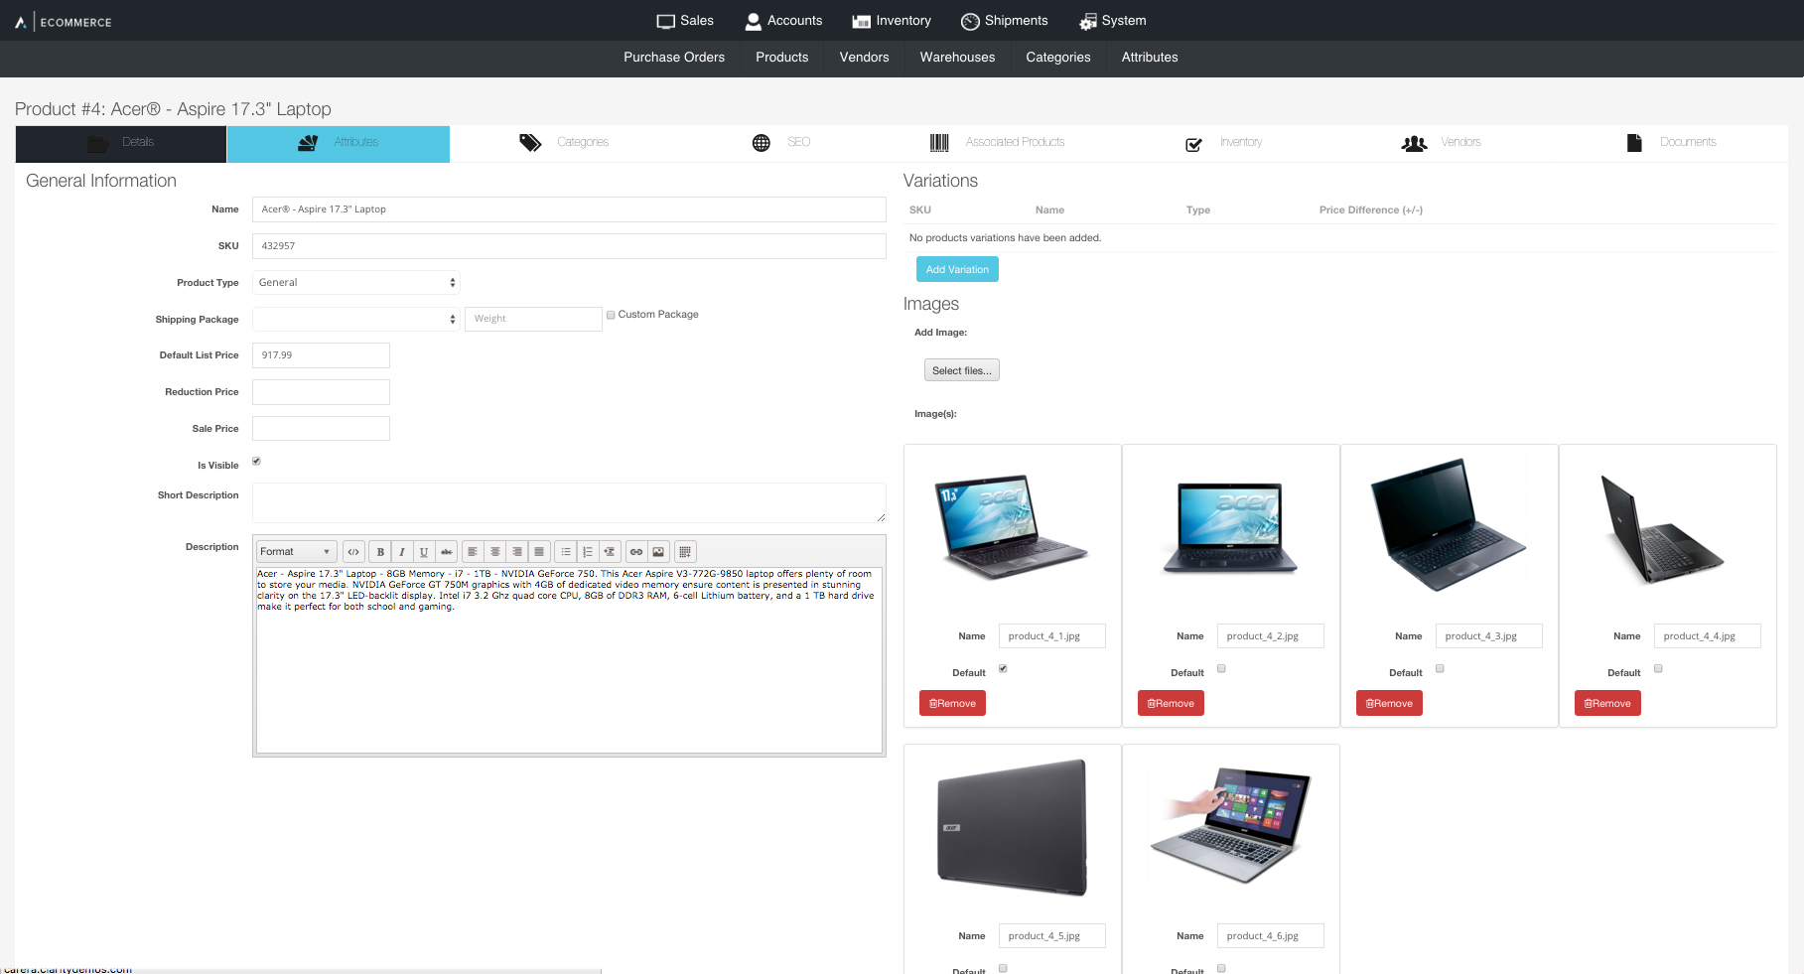The image size is (1804, 974).
Task: Open Categories submenu link
Action: click(1058, 58)
